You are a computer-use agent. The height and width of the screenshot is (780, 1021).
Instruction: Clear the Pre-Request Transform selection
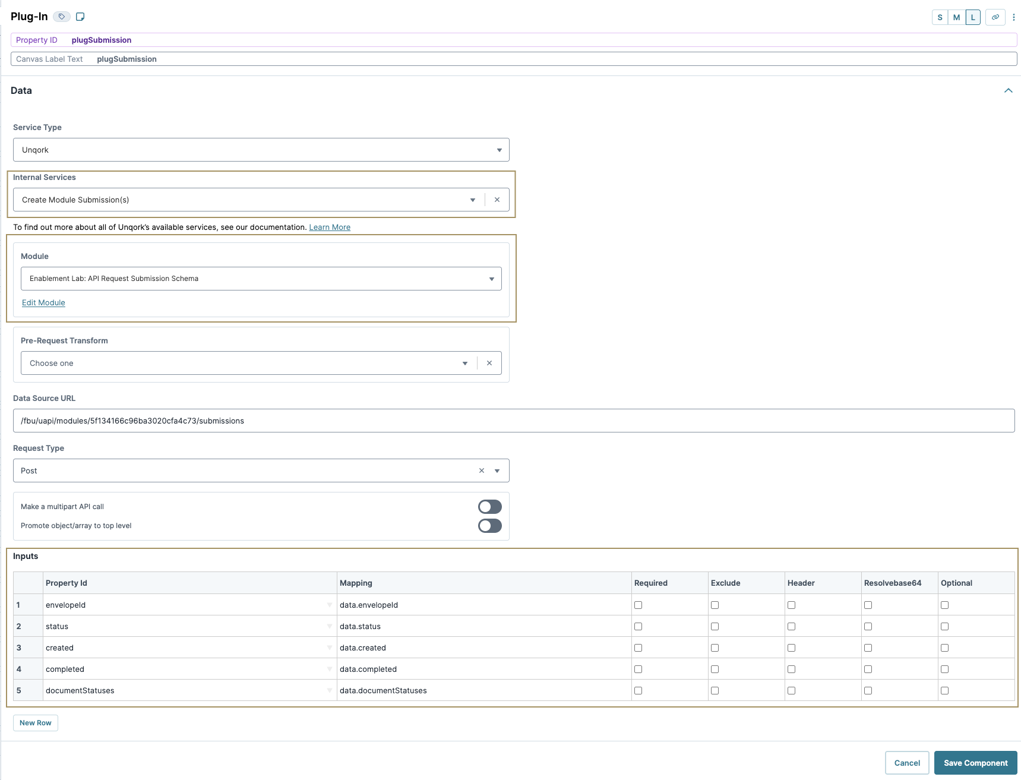click(489, 362)
